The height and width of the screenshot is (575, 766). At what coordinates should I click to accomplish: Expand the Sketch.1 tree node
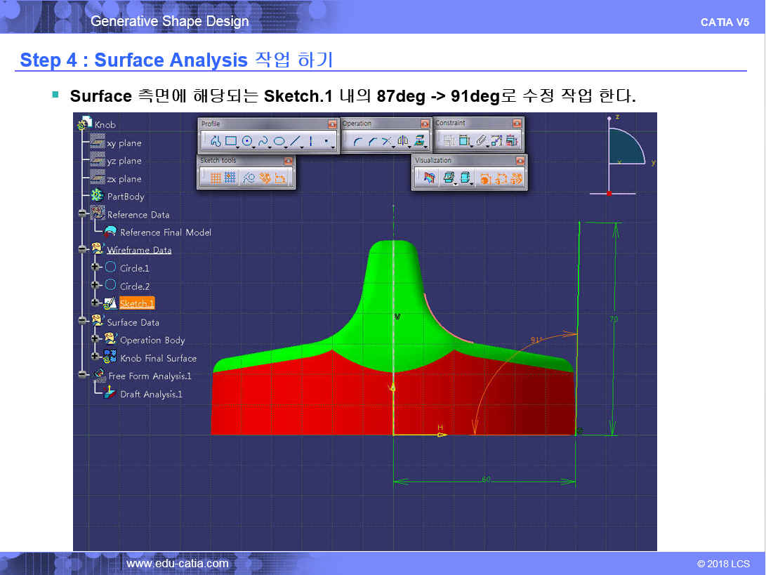tap(95, 303)
